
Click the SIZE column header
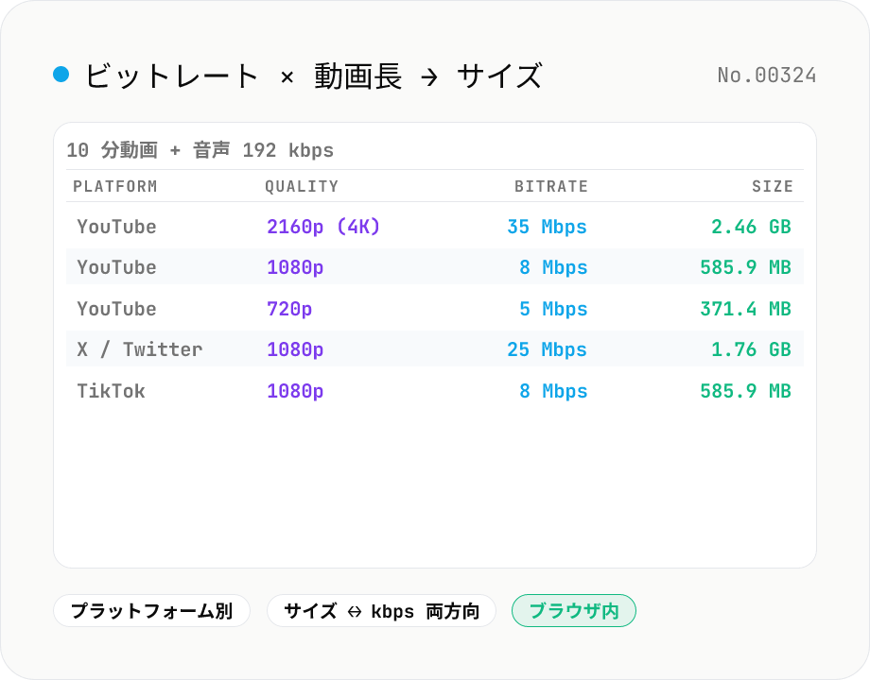[773, 186]
